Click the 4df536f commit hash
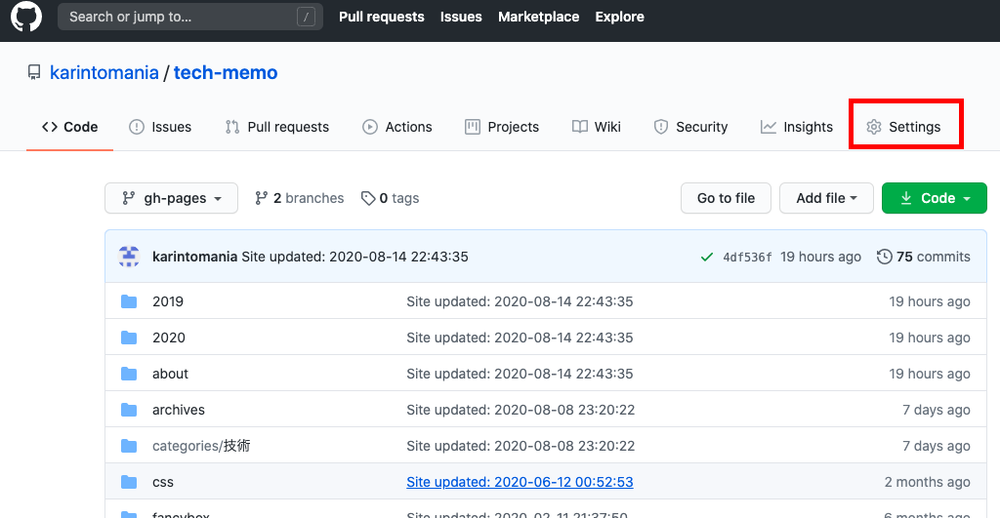The width and height of the screenshot is (1000, 518). (747, 257)
